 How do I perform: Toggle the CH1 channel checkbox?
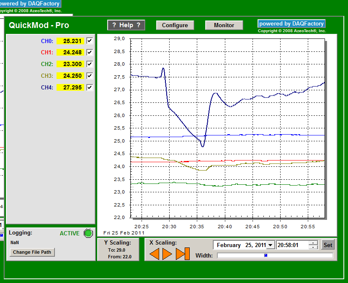click(x=89, y=53)
